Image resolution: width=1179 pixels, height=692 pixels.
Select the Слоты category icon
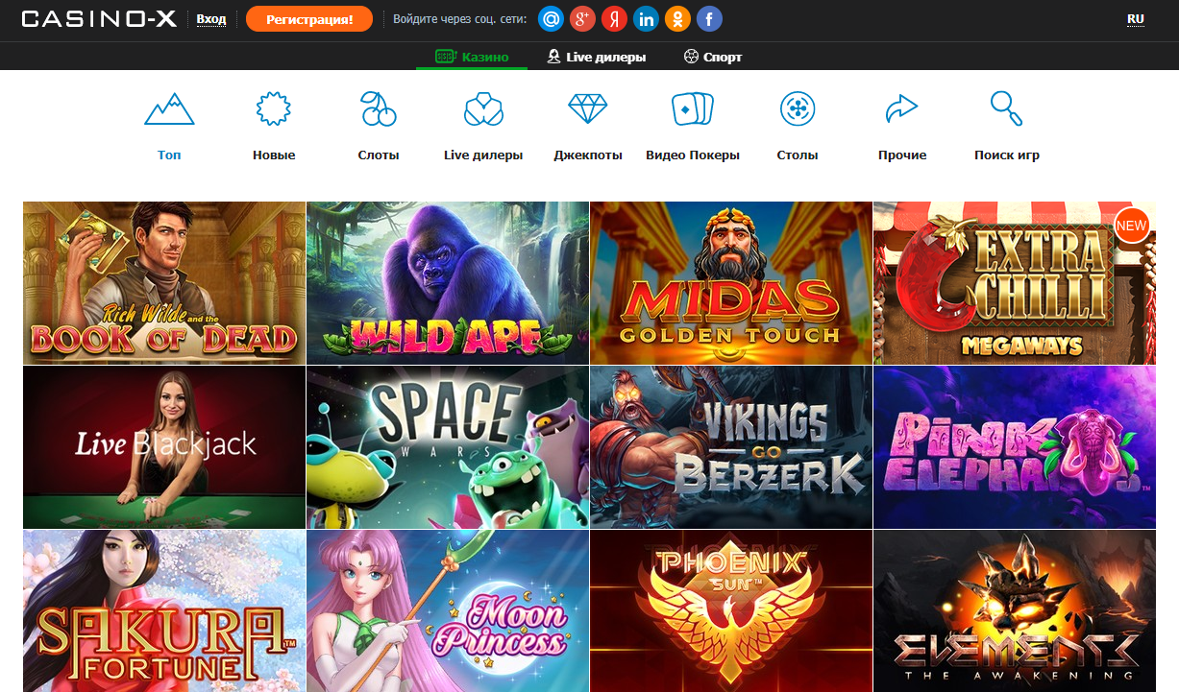(378, 108)
